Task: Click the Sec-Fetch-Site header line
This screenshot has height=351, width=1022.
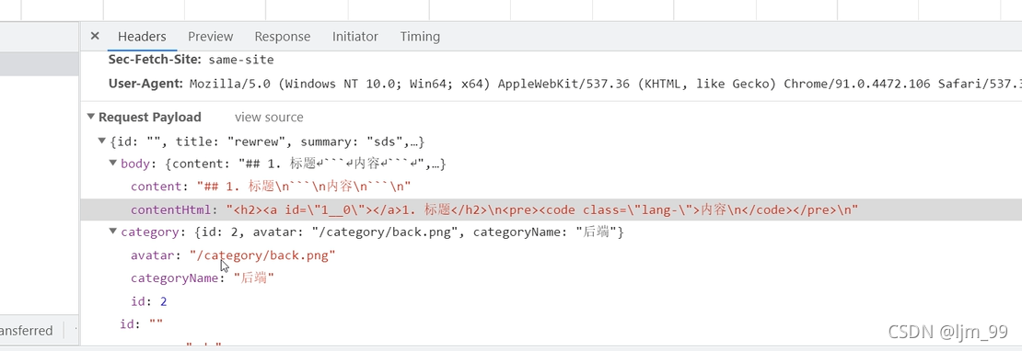Action: click(191, 60)
